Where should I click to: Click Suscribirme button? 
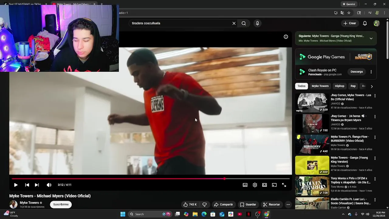pos(61,204)
